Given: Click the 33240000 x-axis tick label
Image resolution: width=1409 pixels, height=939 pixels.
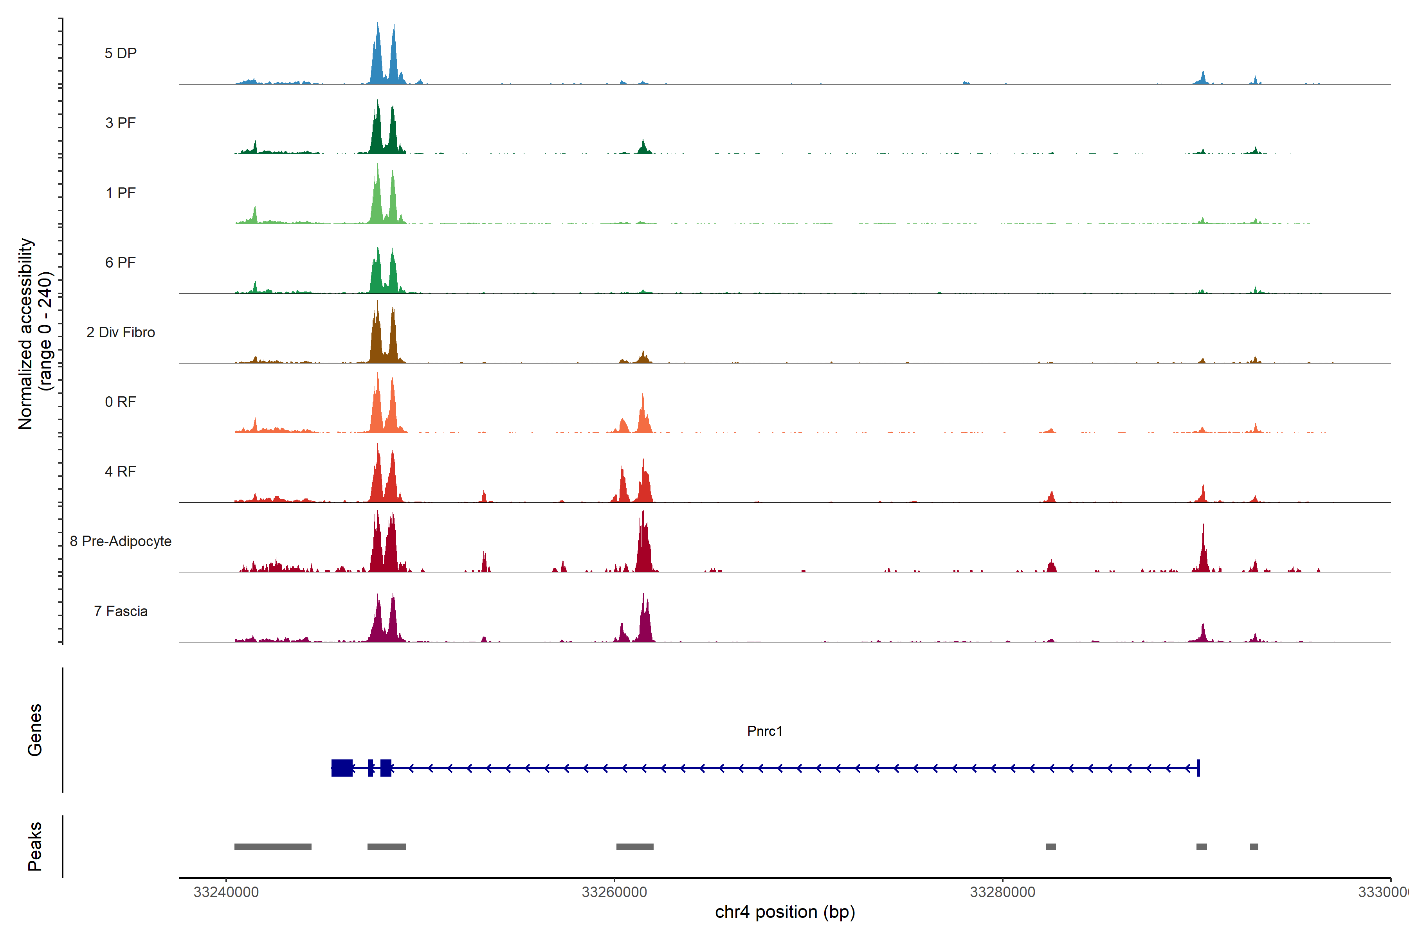Looking at the screenshot, I should pos(226,892).
